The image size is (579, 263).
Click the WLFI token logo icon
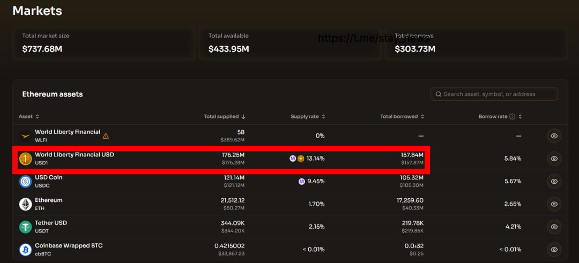[26, 136]
